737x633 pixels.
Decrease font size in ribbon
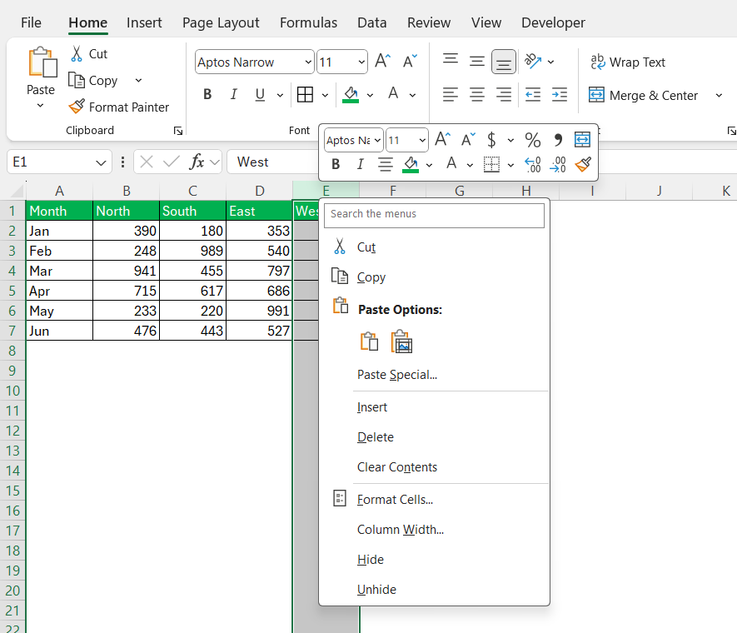click(410, 62)
